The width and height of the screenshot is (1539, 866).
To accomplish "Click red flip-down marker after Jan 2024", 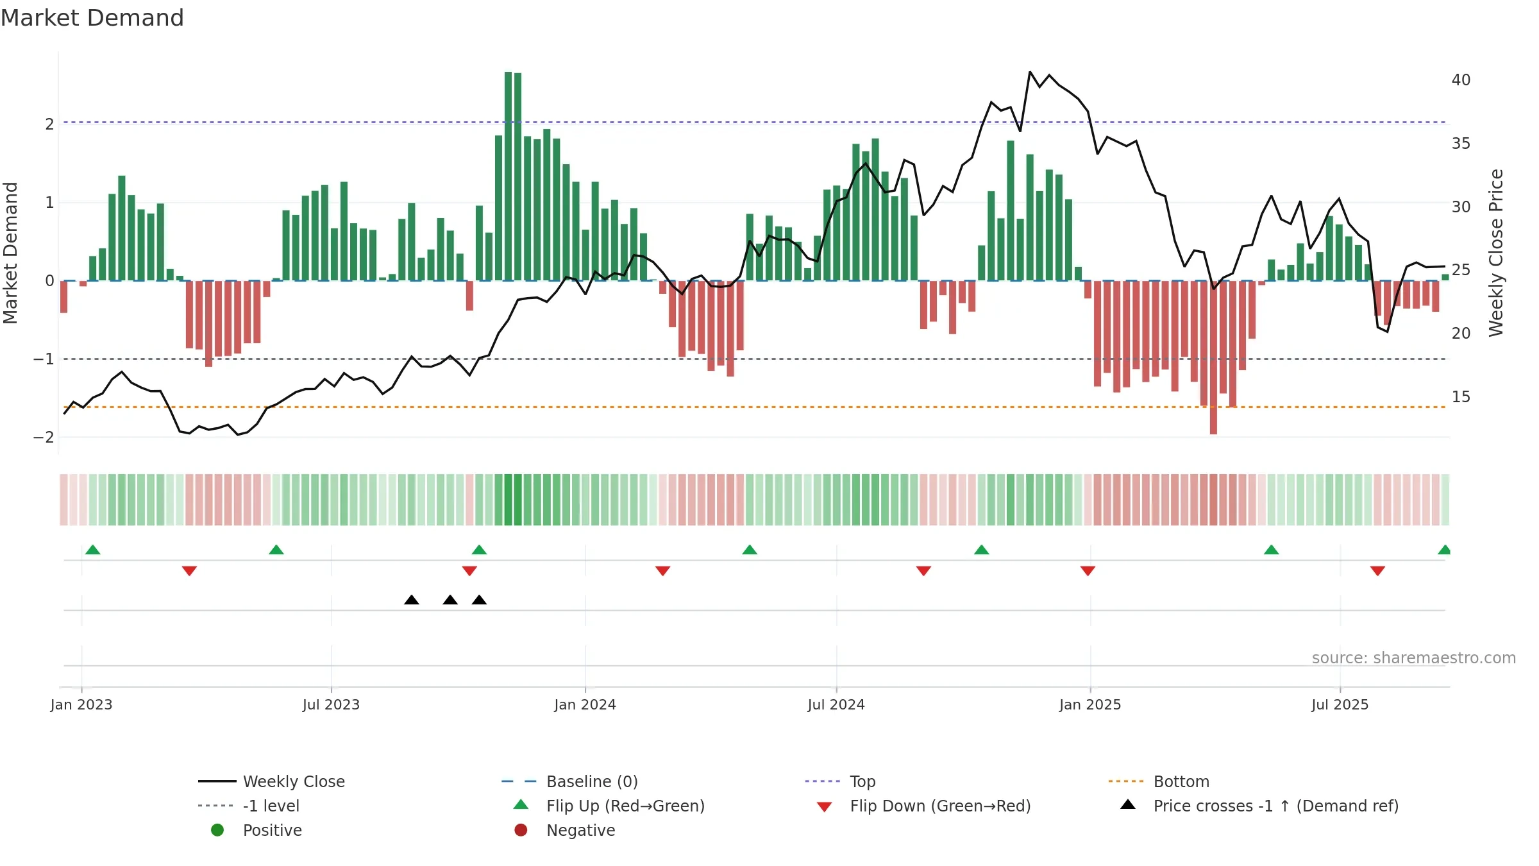I will [x=663, y=571].
